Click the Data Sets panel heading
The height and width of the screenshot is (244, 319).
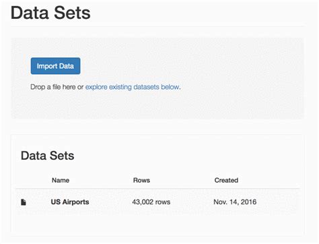coord(48,156)
